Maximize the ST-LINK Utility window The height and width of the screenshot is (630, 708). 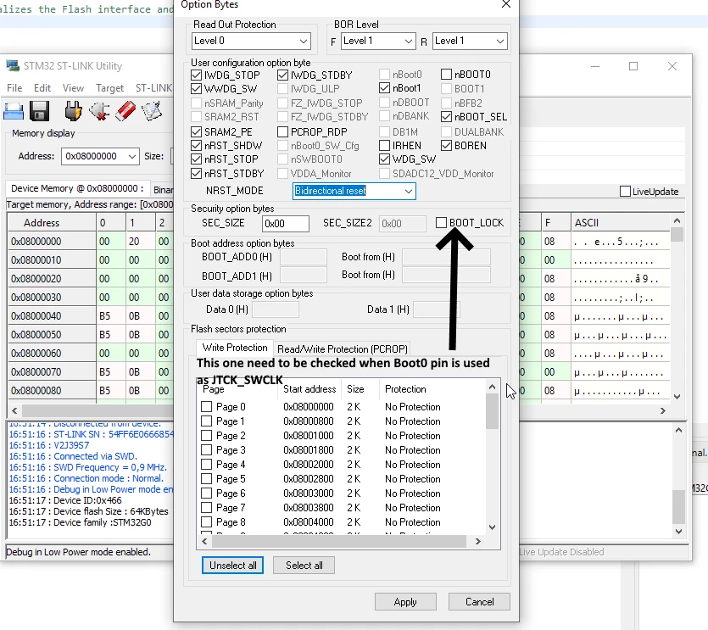click(x=633, y=66)
